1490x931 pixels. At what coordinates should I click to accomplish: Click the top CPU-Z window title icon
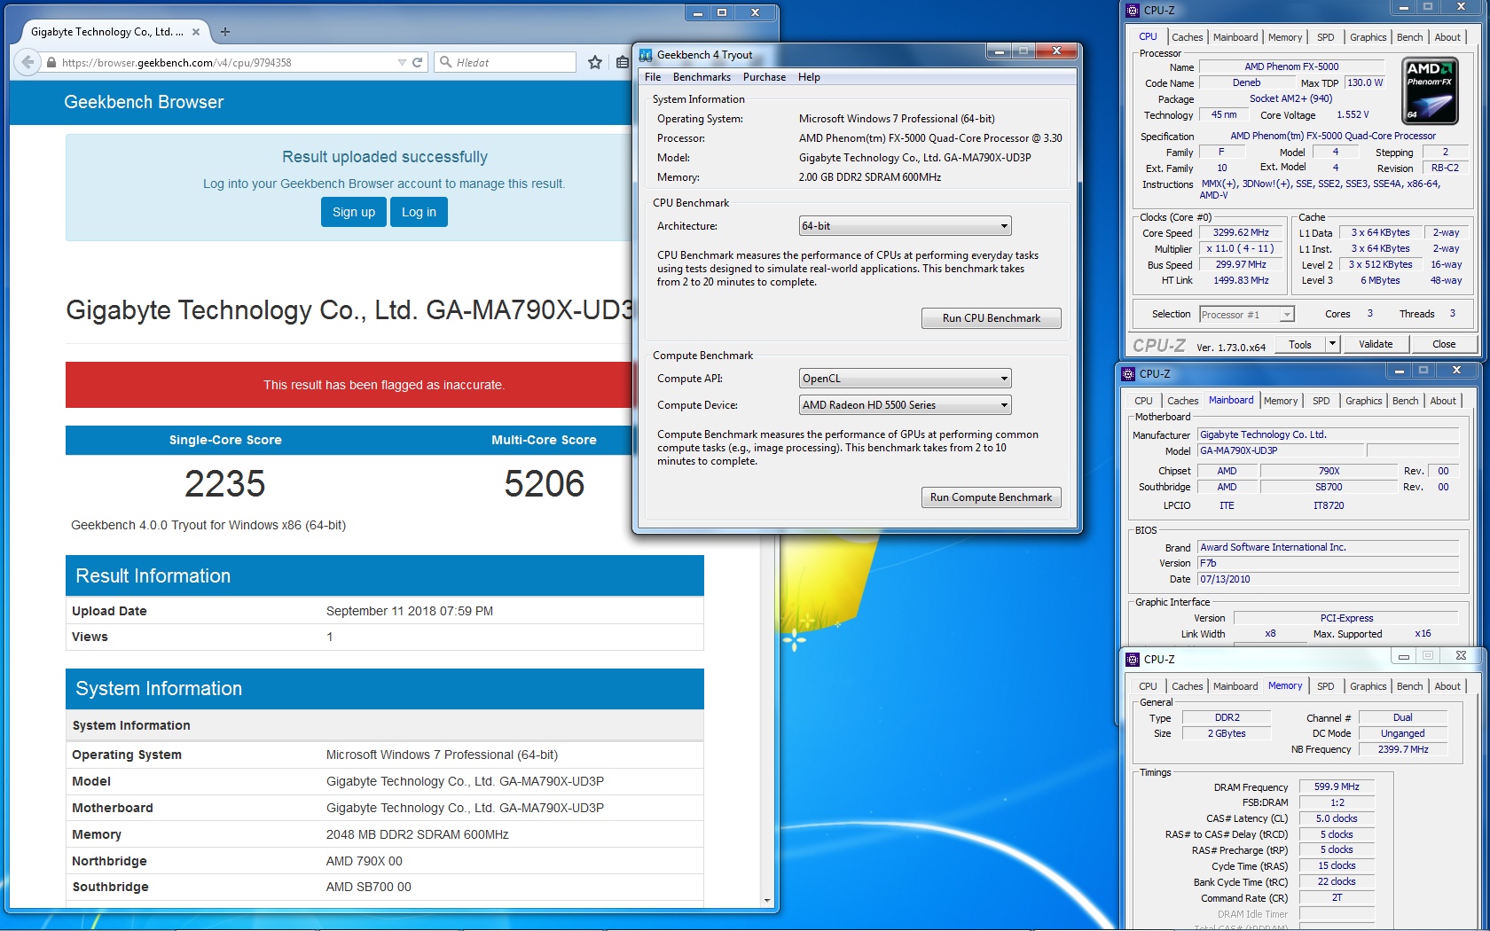click(x=1133, y=11)
